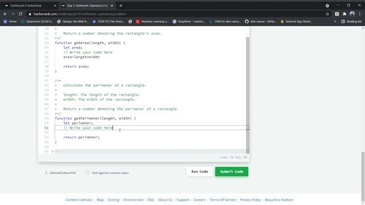Expand collapsed code at line 56

[x=52, y=151]
